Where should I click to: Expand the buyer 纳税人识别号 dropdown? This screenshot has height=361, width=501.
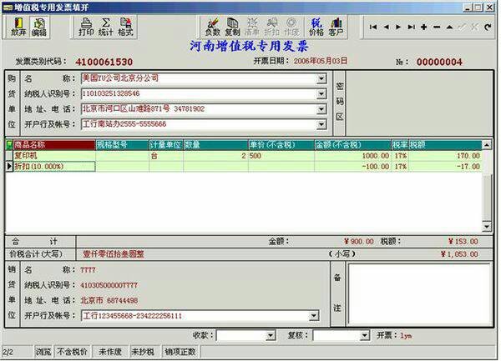click(x=321, y=93)
